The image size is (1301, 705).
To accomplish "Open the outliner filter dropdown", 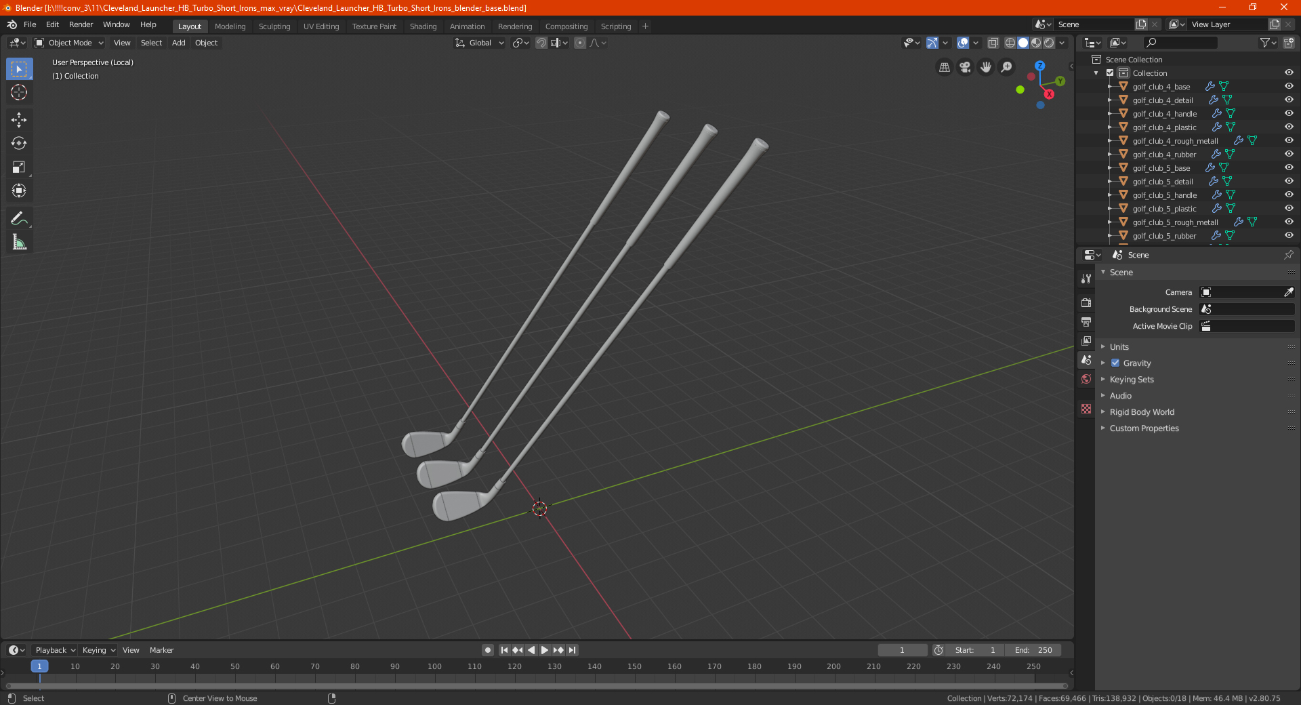I will coord(1268,43).
